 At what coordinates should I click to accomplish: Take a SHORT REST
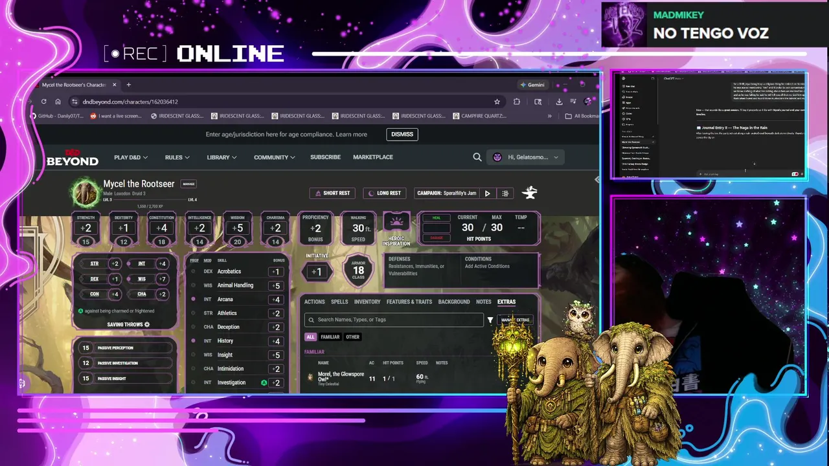333,193
